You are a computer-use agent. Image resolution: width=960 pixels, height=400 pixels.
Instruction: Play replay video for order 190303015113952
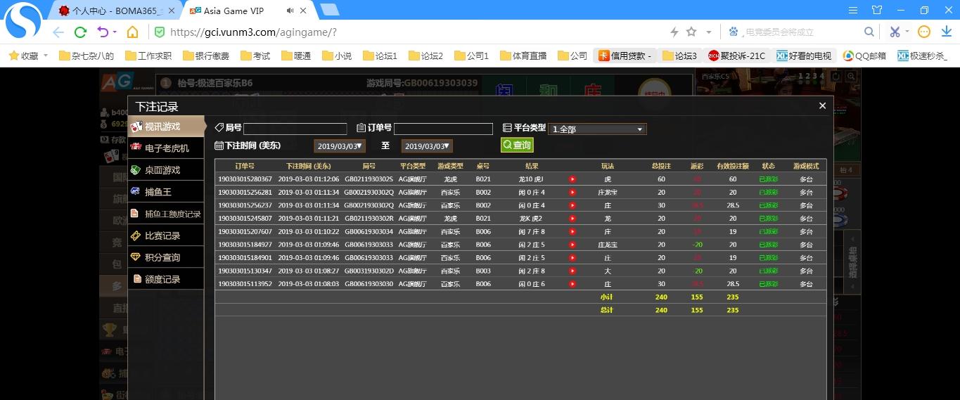[x=572, y=284]
